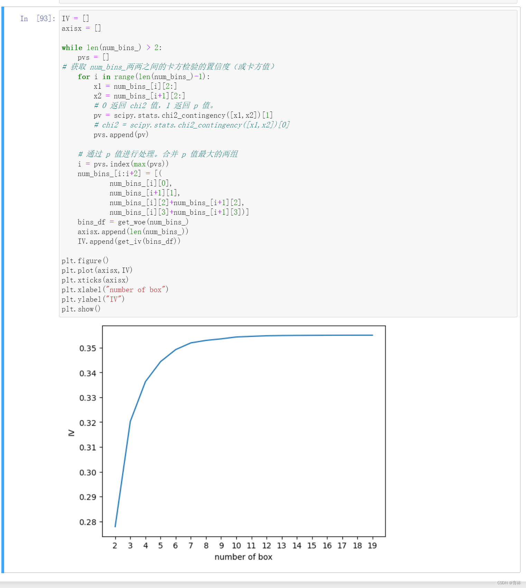Click the 'plt.show()' line
The width and height of the screenshot is (526, 588).
coord(81,309)
